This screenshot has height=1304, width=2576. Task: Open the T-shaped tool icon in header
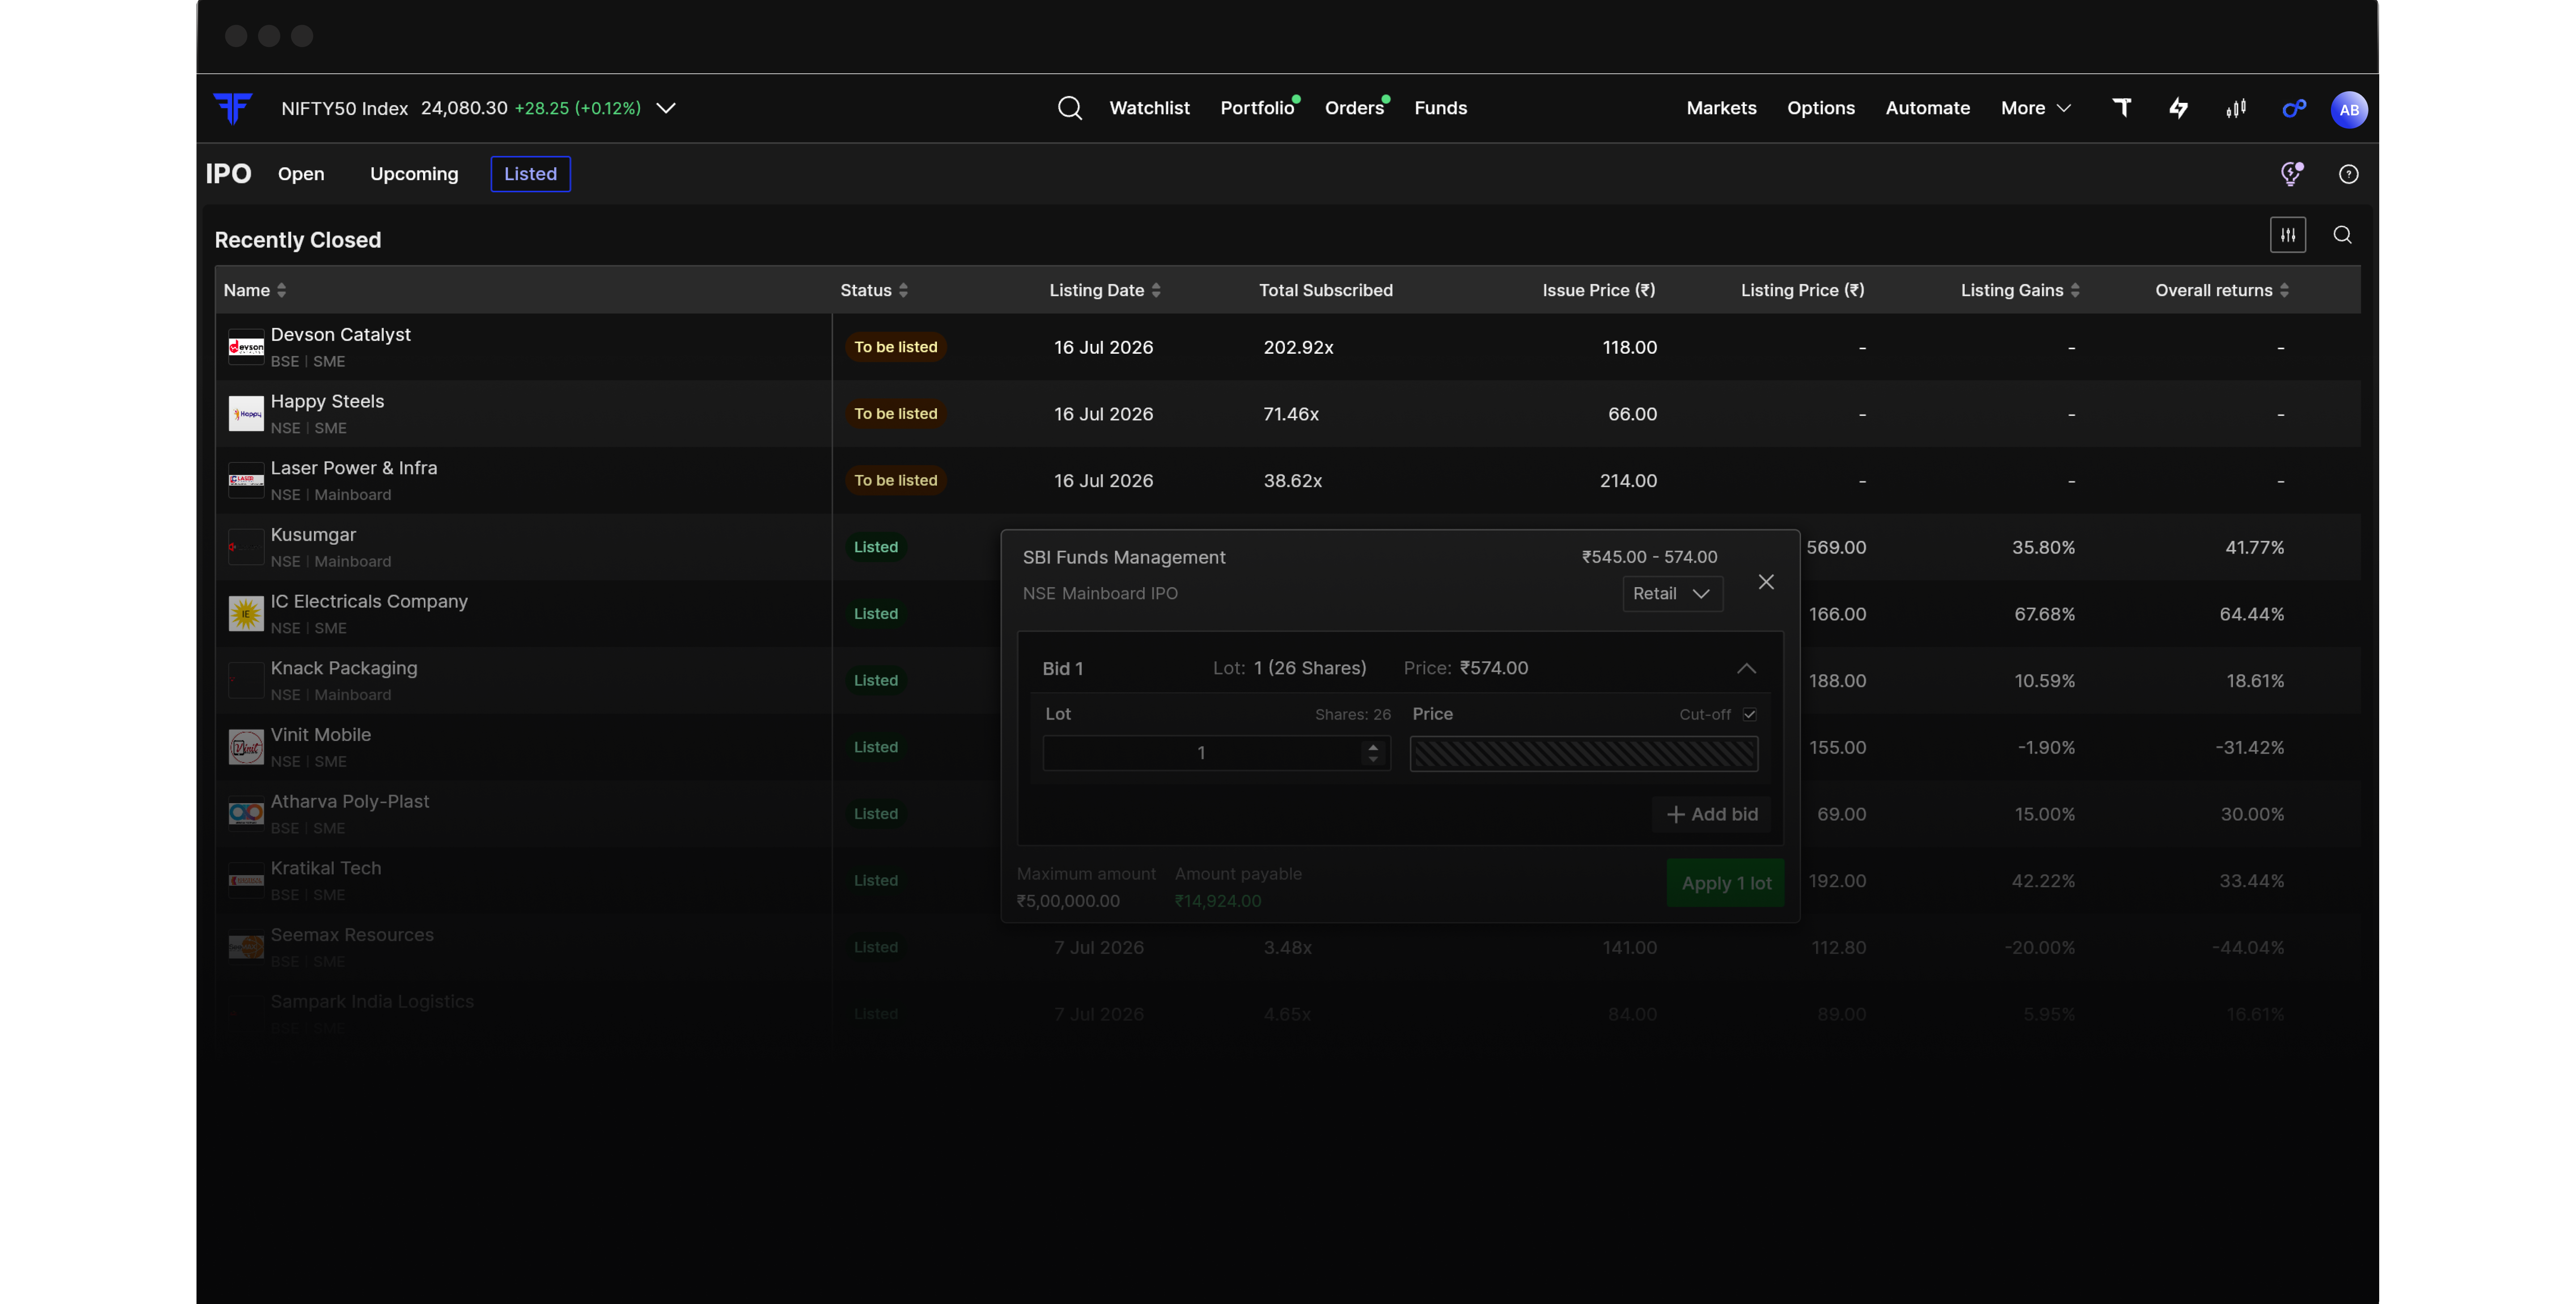click(2121, 108)
